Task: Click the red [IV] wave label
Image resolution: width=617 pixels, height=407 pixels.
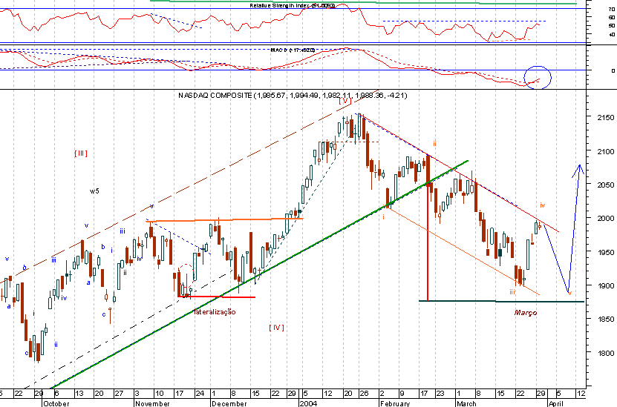Action: [x=277, y=327]
